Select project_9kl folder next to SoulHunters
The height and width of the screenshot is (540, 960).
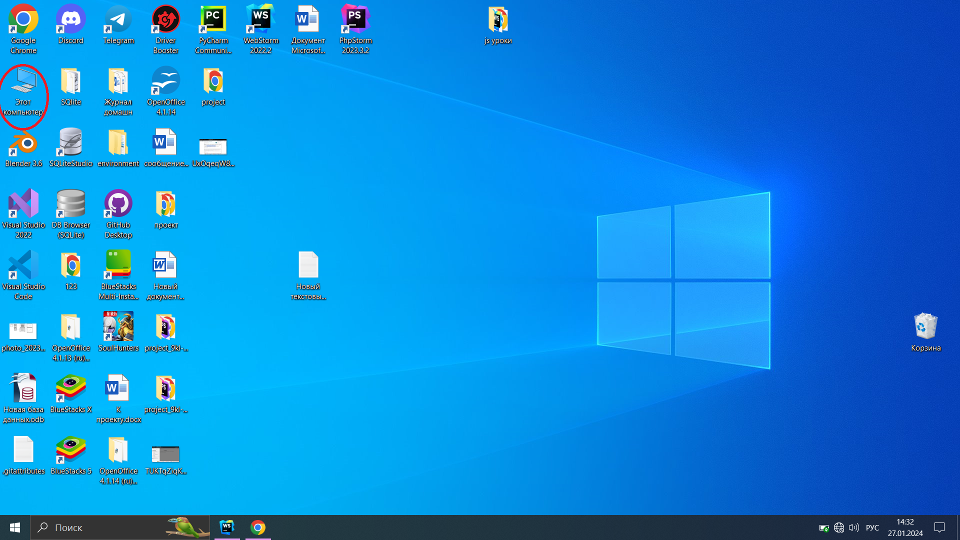(166, 332)
